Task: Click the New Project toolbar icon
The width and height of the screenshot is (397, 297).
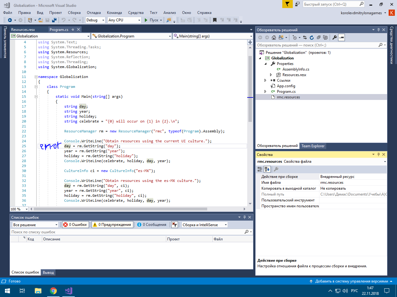Action: click(30, 20)
